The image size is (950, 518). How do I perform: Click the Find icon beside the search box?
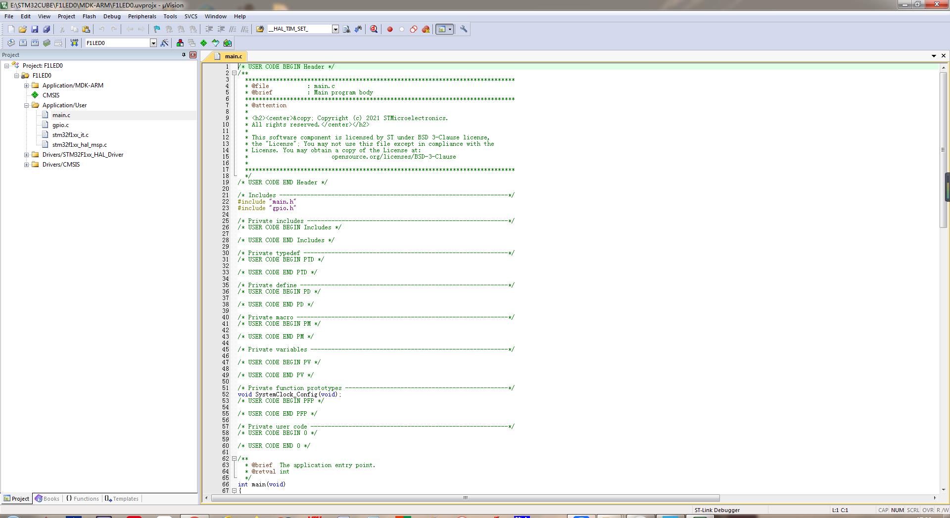point(346,29)
